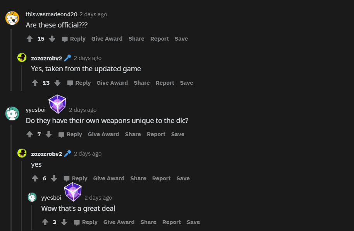Upvote "Yes, taken from the updated game"
Image resolution: width=354 pixels, height=231 pixels.
35,83
